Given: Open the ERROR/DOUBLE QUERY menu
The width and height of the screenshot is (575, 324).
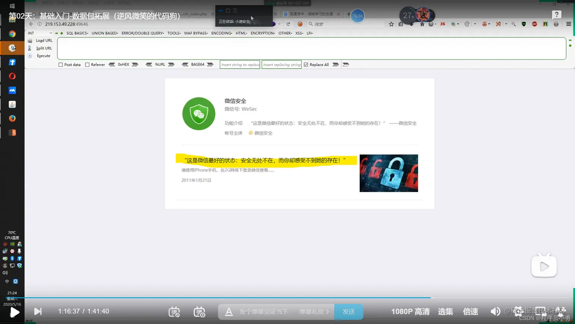Looking at the screenshot, I should point(143,33).
